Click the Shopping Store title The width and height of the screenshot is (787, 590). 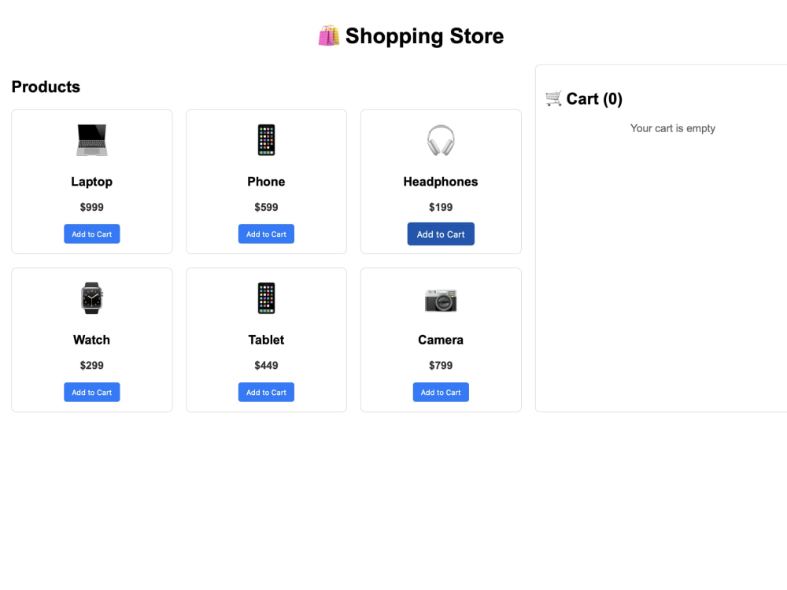point(425,36)
